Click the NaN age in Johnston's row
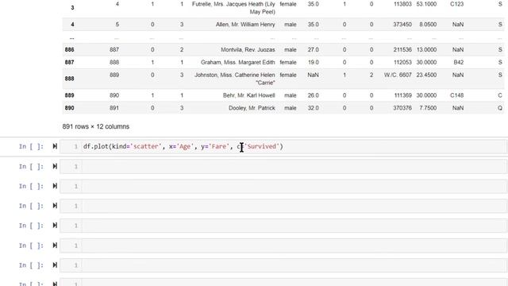Screen dimensions: 508x286 point(313,75)
